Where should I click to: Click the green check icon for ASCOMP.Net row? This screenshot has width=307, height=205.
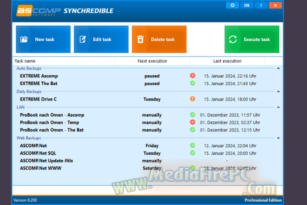tap(193, 145)
